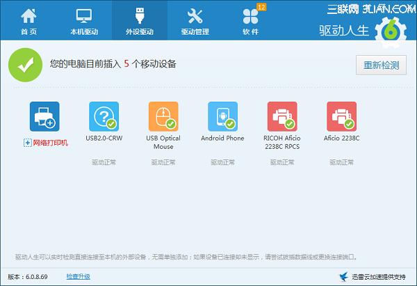This screenshot has width=417, height=286.
Task: Select the Aficio 2238C printer icon
Action: (x=341, y=116)
